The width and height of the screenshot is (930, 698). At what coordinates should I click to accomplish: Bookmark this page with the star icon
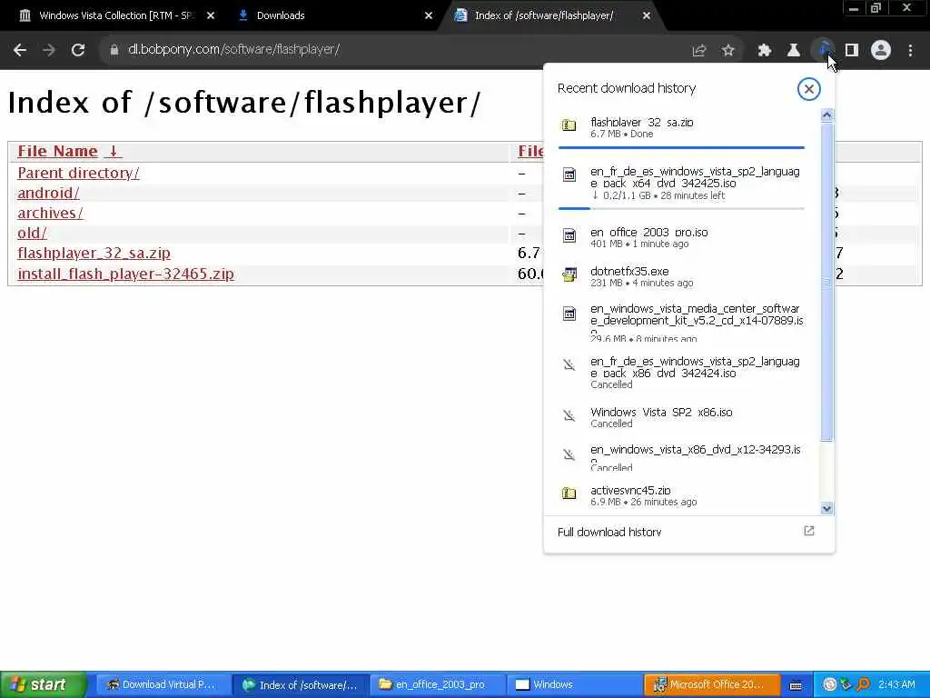coord(728,51)
